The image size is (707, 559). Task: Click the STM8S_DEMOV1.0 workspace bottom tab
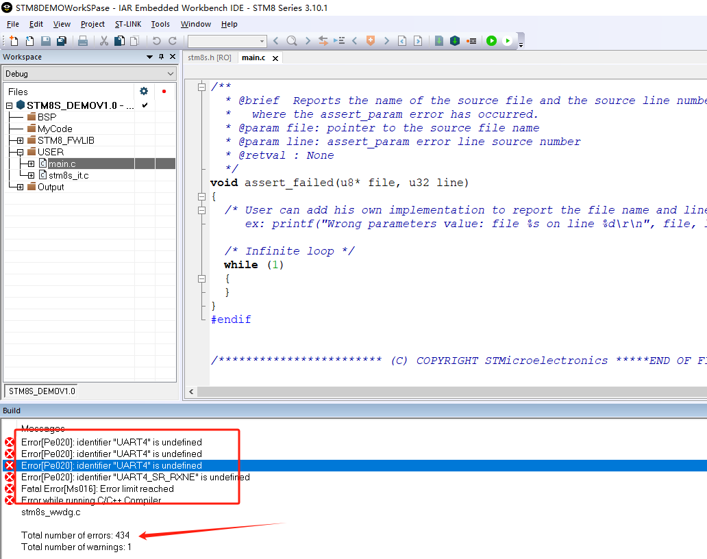point(42,391)
